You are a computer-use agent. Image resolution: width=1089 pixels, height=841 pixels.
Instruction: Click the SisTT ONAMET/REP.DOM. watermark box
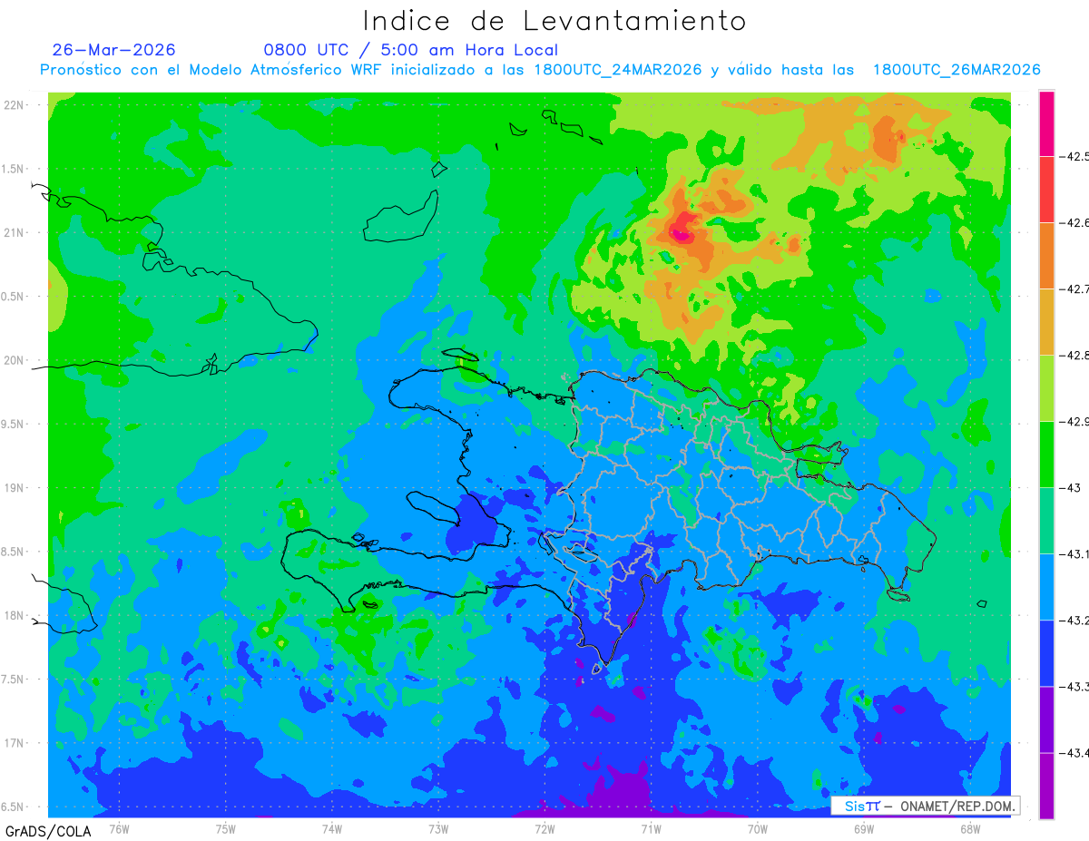click(x=926, y=806)
